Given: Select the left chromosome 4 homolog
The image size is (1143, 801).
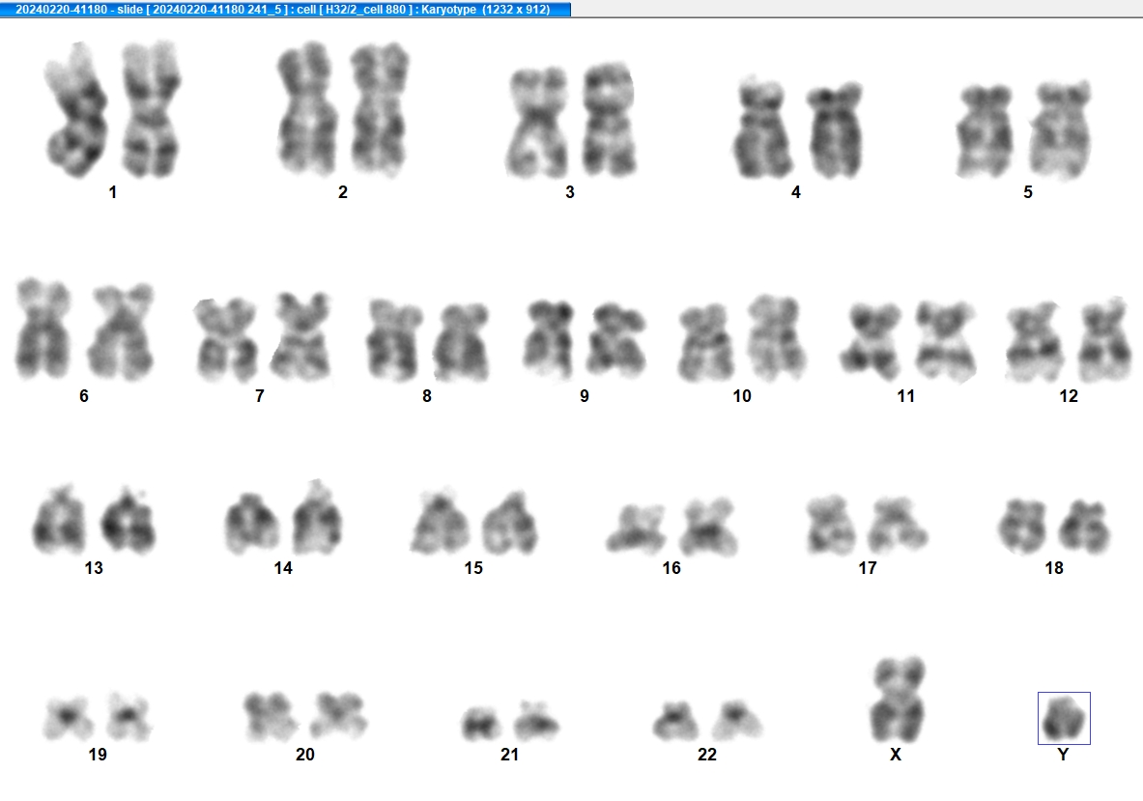Looking at the screenshot, I should (x=761, y=129).
